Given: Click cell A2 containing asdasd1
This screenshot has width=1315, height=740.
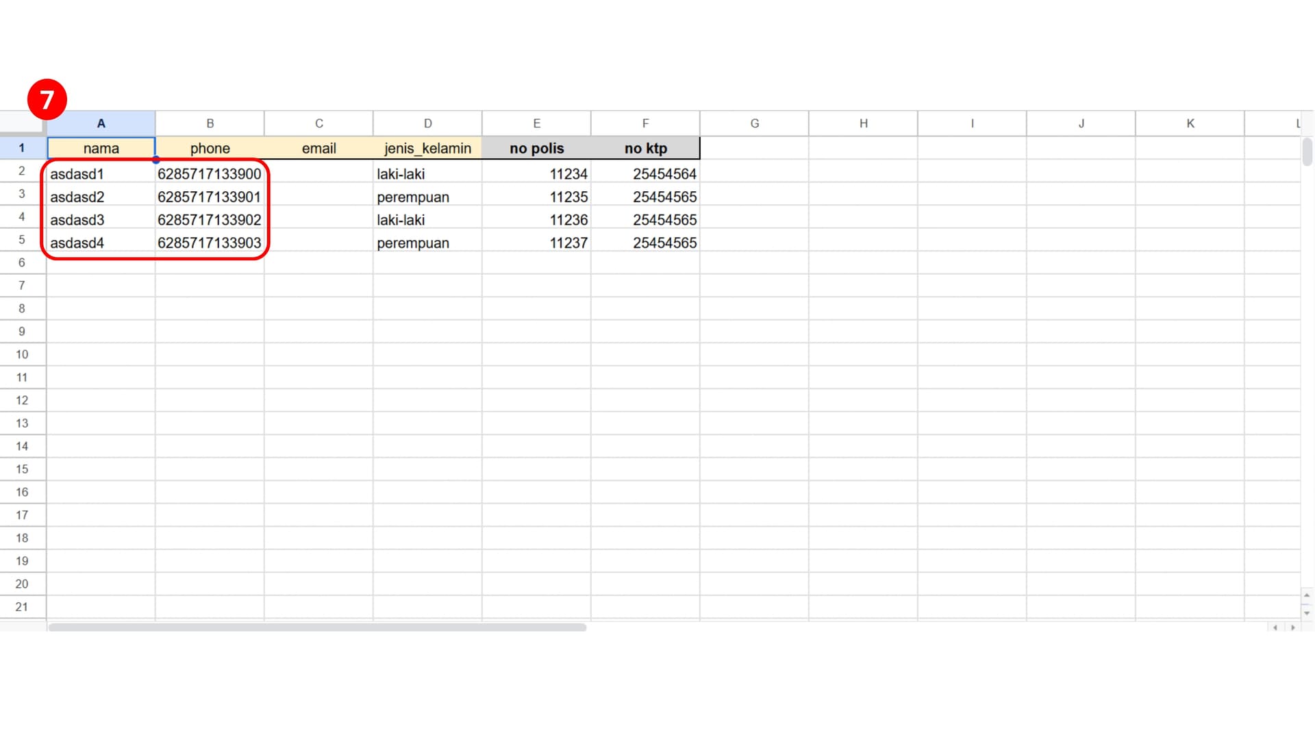Looking at the screenshot, I should [x=100, y=173].
